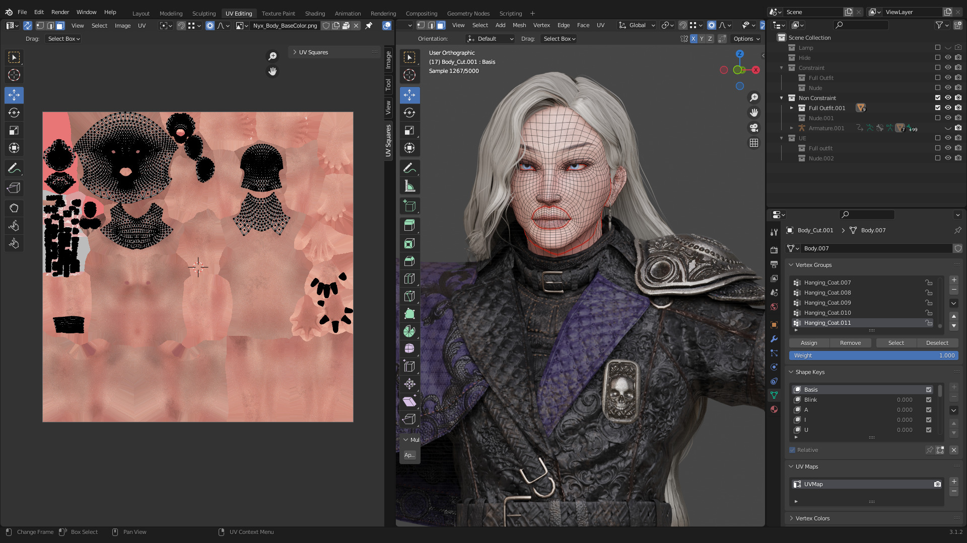
Task: Select the Add Cube tool in 3D viewport
Action: (409, 206)
